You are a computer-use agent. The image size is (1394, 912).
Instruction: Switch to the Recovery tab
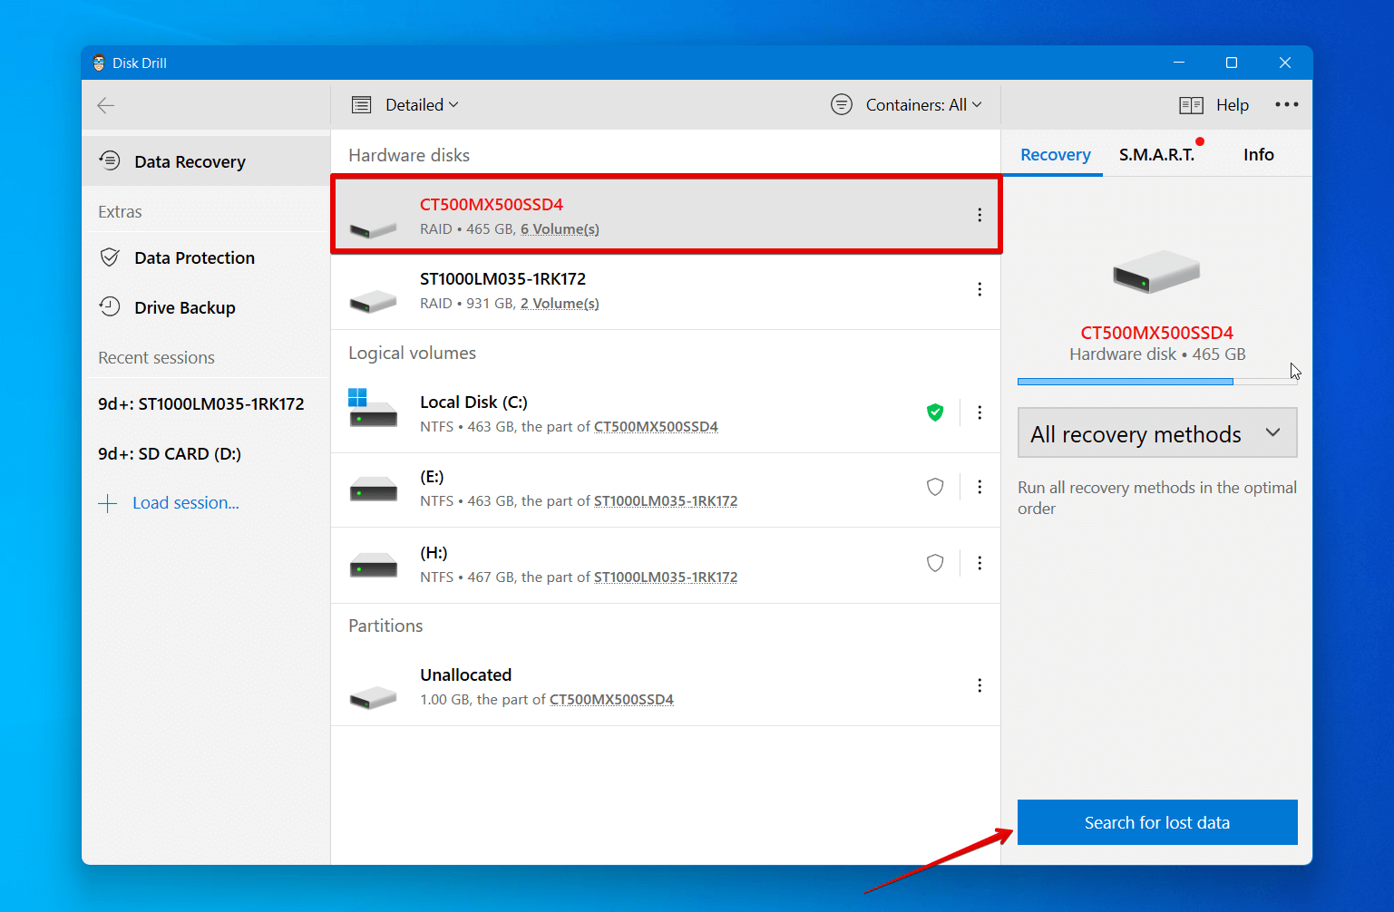tap(1056, 154)
